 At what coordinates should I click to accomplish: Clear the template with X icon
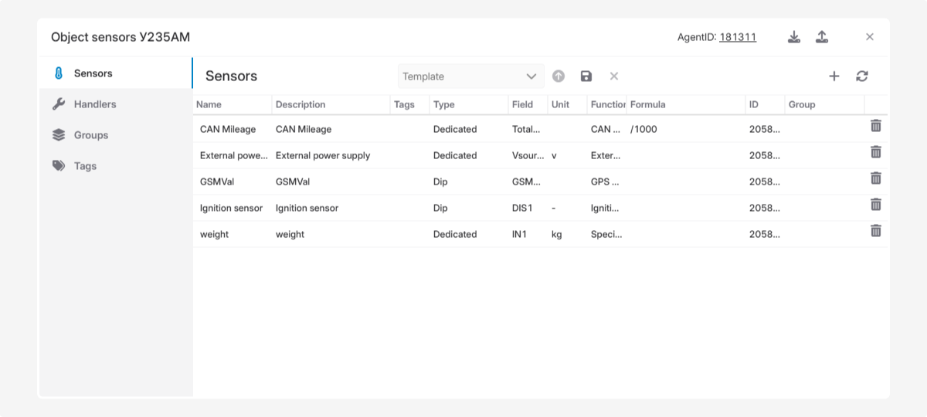pyautogui.click(x=614, y=76)
